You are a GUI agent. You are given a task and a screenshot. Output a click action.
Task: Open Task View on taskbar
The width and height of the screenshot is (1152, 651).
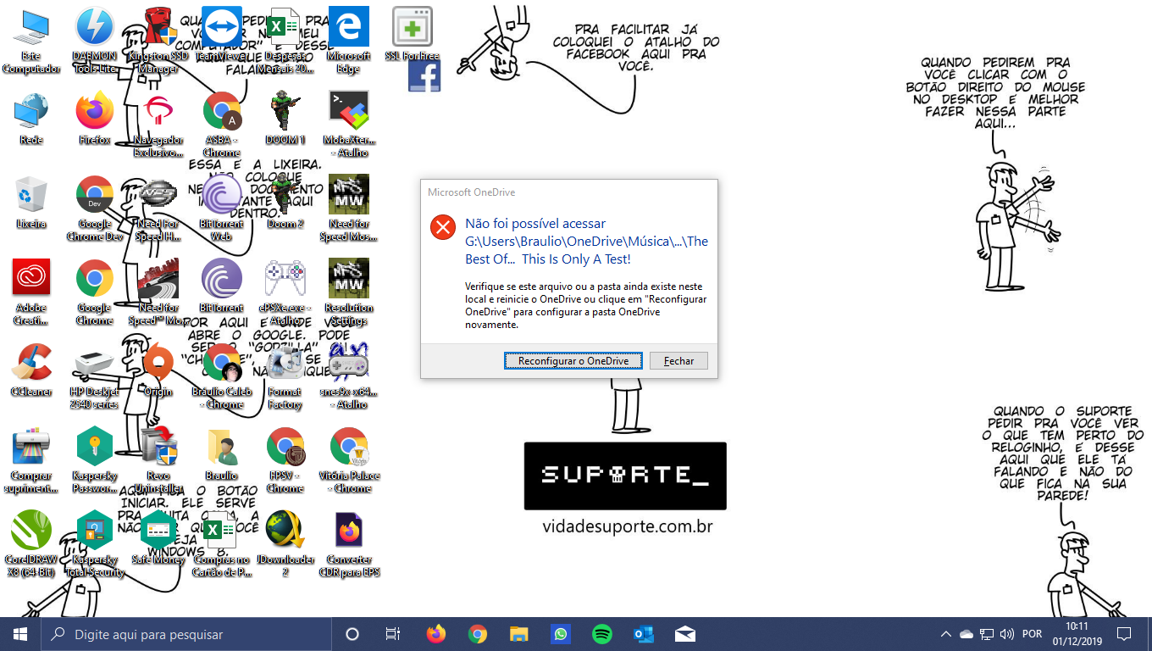393,634
